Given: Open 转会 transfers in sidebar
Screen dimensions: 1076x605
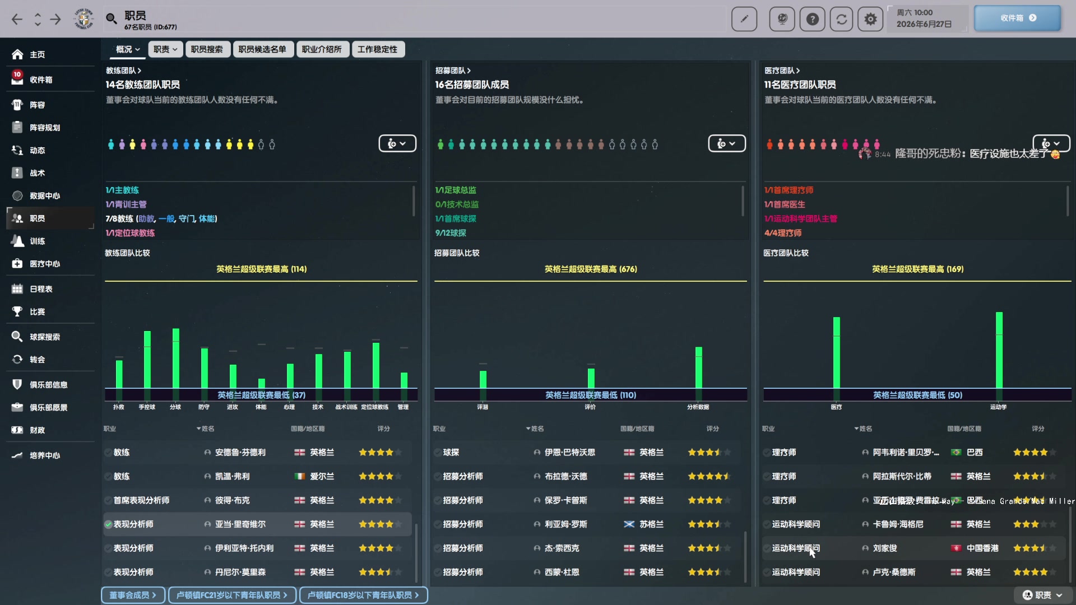Looking at the screenshot, I should pos(50,360).
